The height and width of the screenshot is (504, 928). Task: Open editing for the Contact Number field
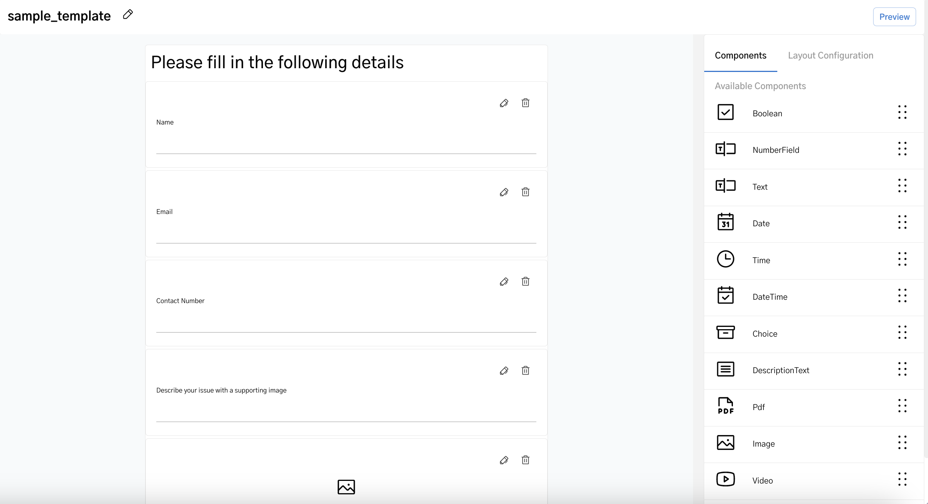(504, 281)
